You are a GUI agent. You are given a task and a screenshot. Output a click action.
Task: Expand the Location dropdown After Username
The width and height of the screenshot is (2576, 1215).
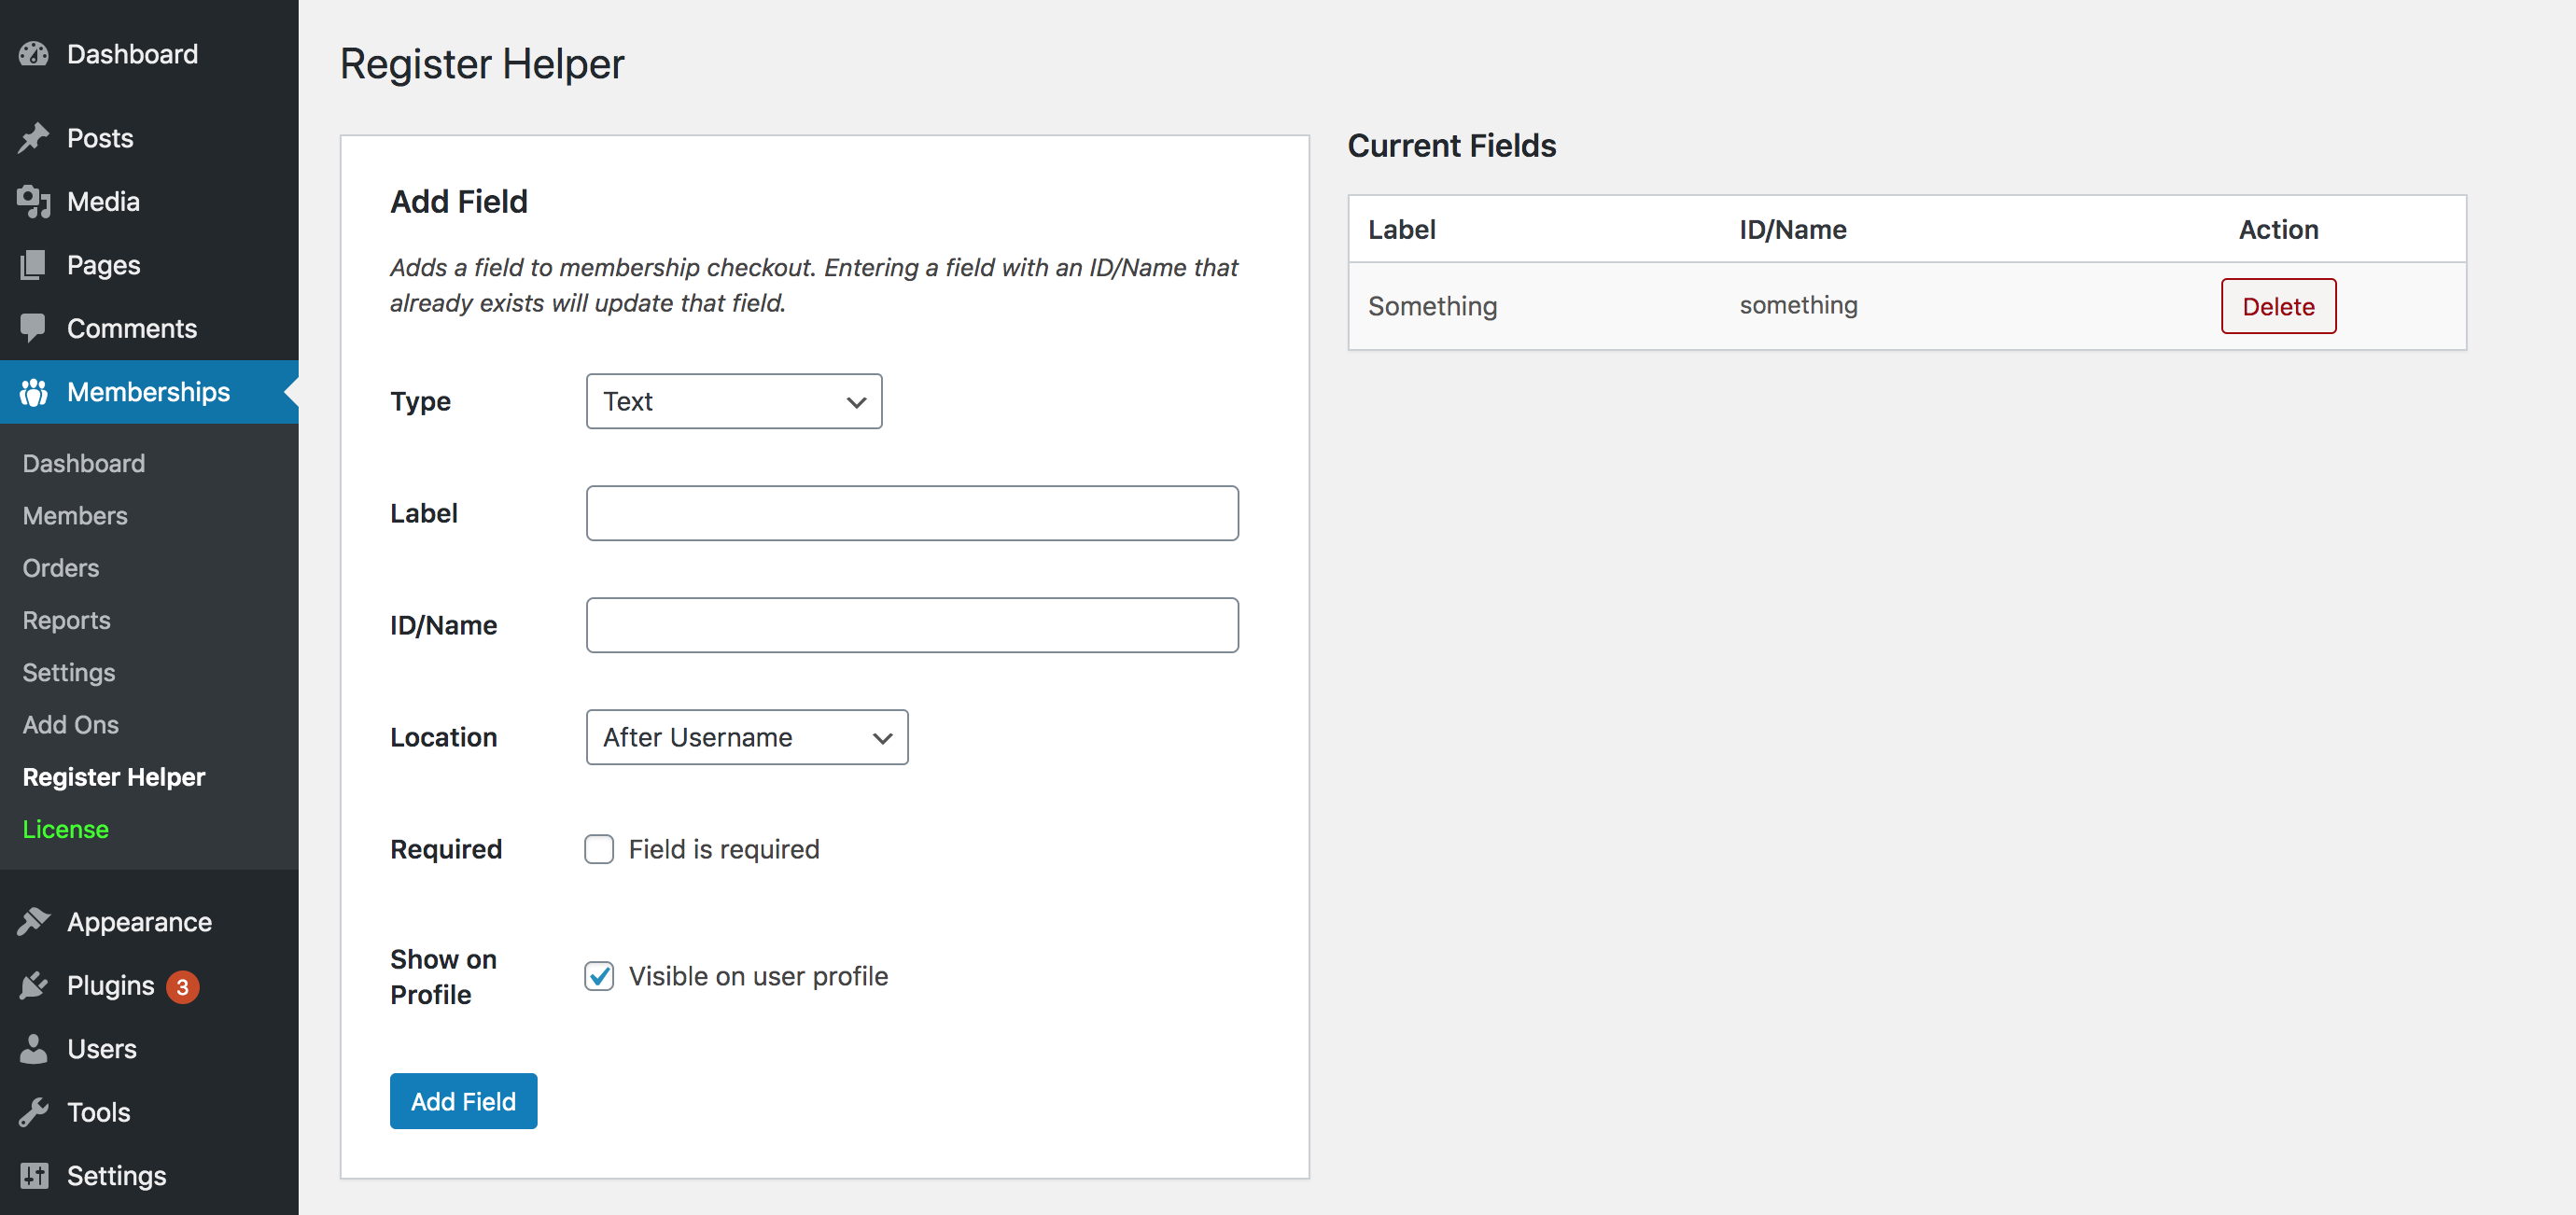pos(747,738)
